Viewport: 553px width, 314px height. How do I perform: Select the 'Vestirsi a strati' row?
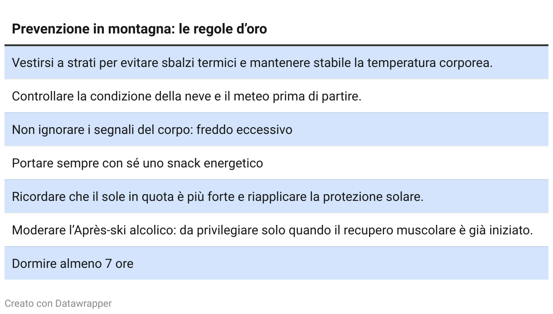pyautogui.click(x=276, y=62)
